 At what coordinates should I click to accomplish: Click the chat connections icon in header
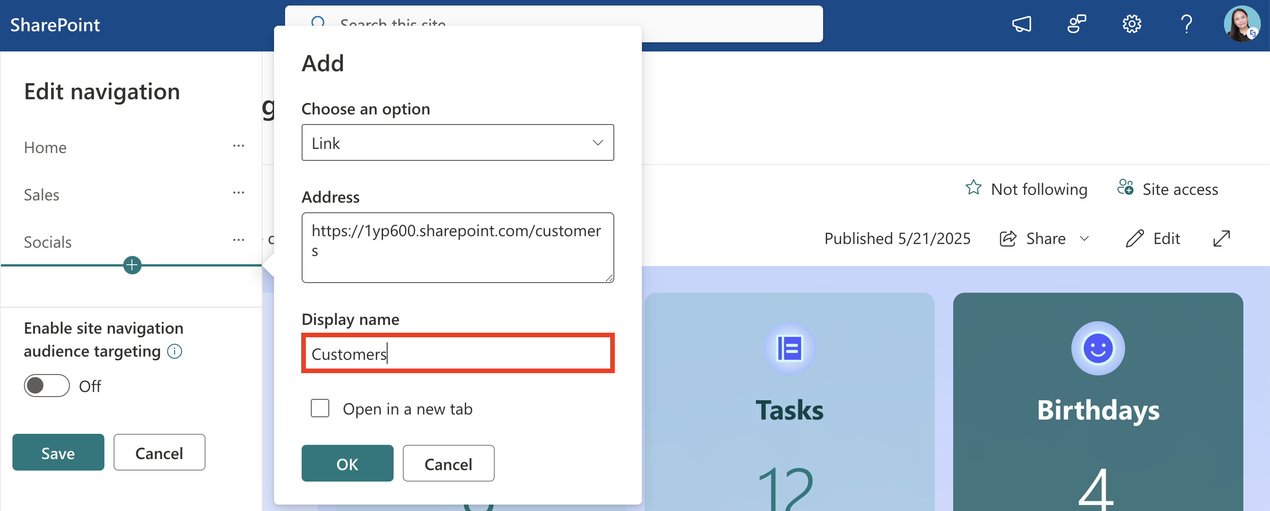1076,24
